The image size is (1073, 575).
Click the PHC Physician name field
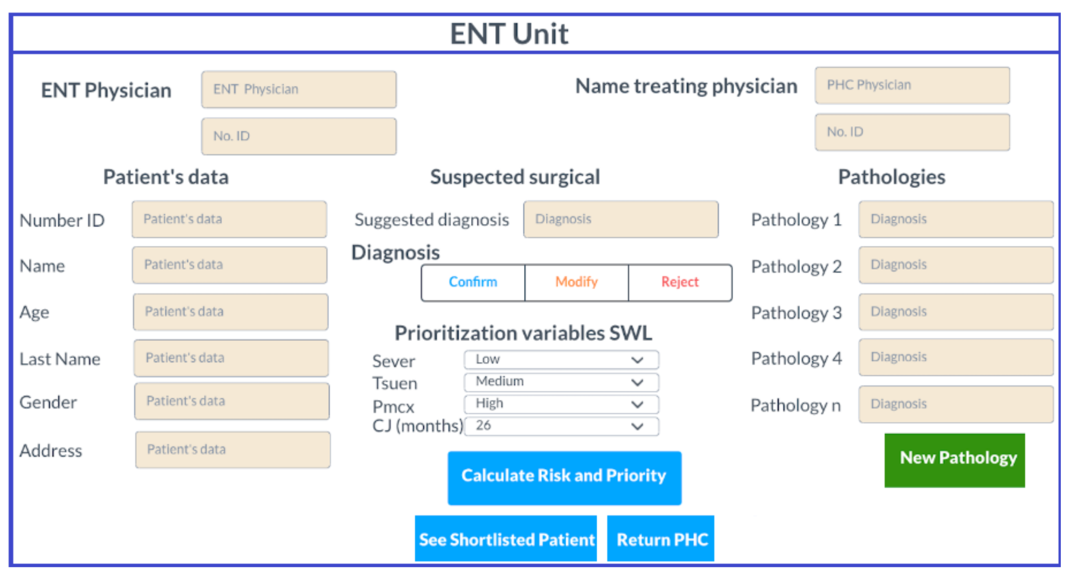pos(912,85)
